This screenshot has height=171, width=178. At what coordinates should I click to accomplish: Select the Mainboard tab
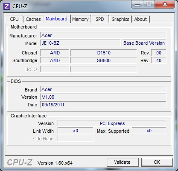(56, 19)
